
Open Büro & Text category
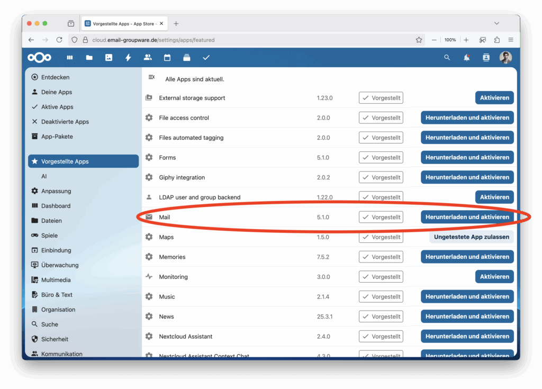pyautogui.click(x=83, y=295)
